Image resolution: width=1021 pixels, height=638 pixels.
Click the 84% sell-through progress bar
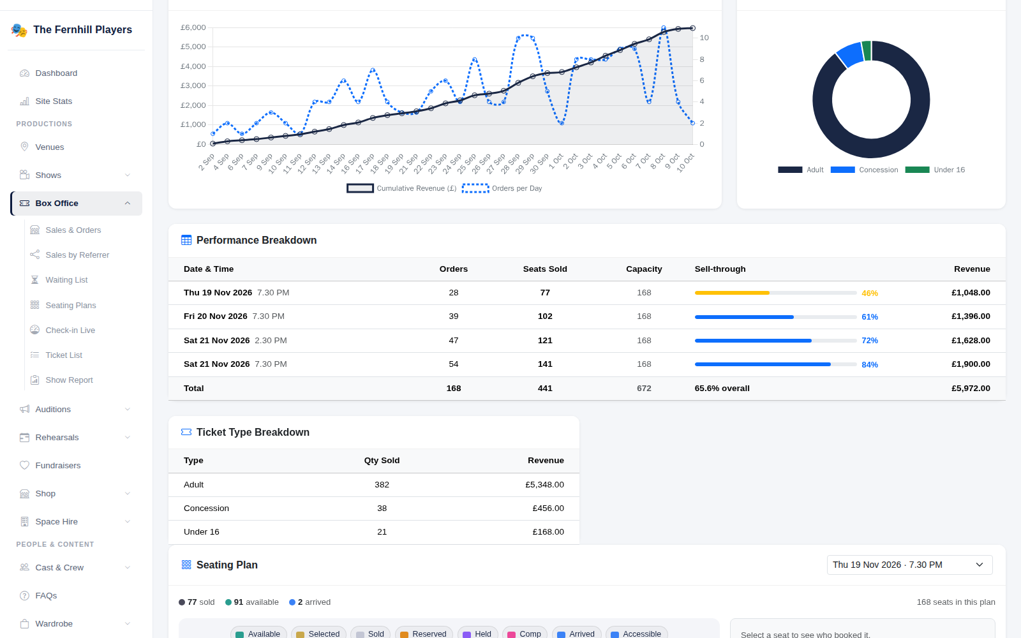coord(775,364)
